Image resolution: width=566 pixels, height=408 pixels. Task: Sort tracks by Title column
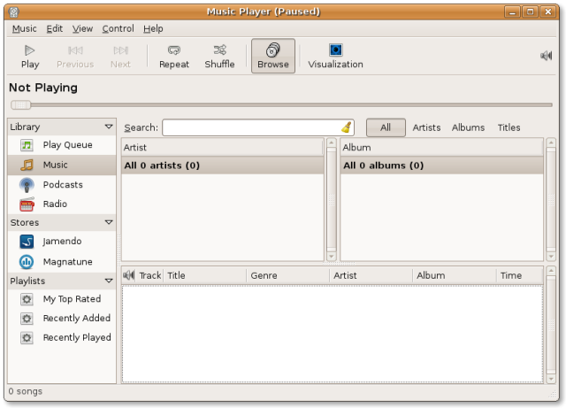tap(205, 275)
